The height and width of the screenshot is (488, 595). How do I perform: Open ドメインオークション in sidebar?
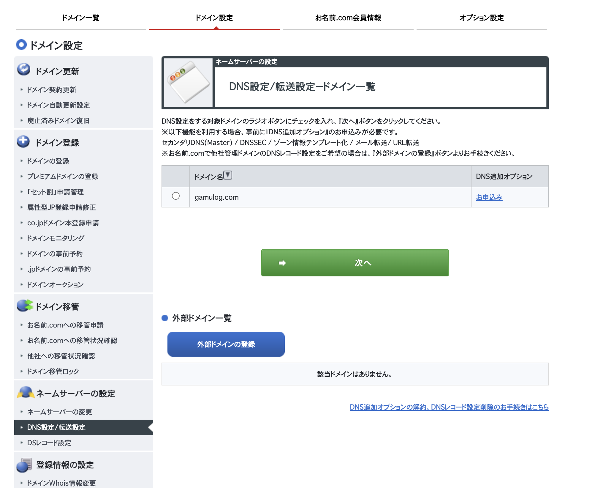coord(55,285)
